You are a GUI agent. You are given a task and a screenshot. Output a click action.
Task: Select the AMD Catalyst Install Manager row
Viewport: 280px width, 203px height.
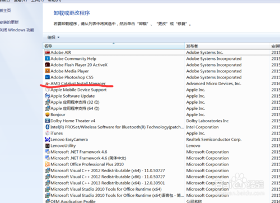(x=162, y=84)
